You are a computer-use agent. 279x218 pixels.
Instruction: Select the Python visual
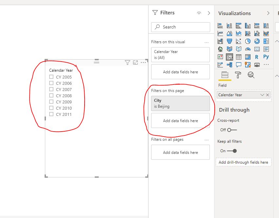tap(266, 57)
